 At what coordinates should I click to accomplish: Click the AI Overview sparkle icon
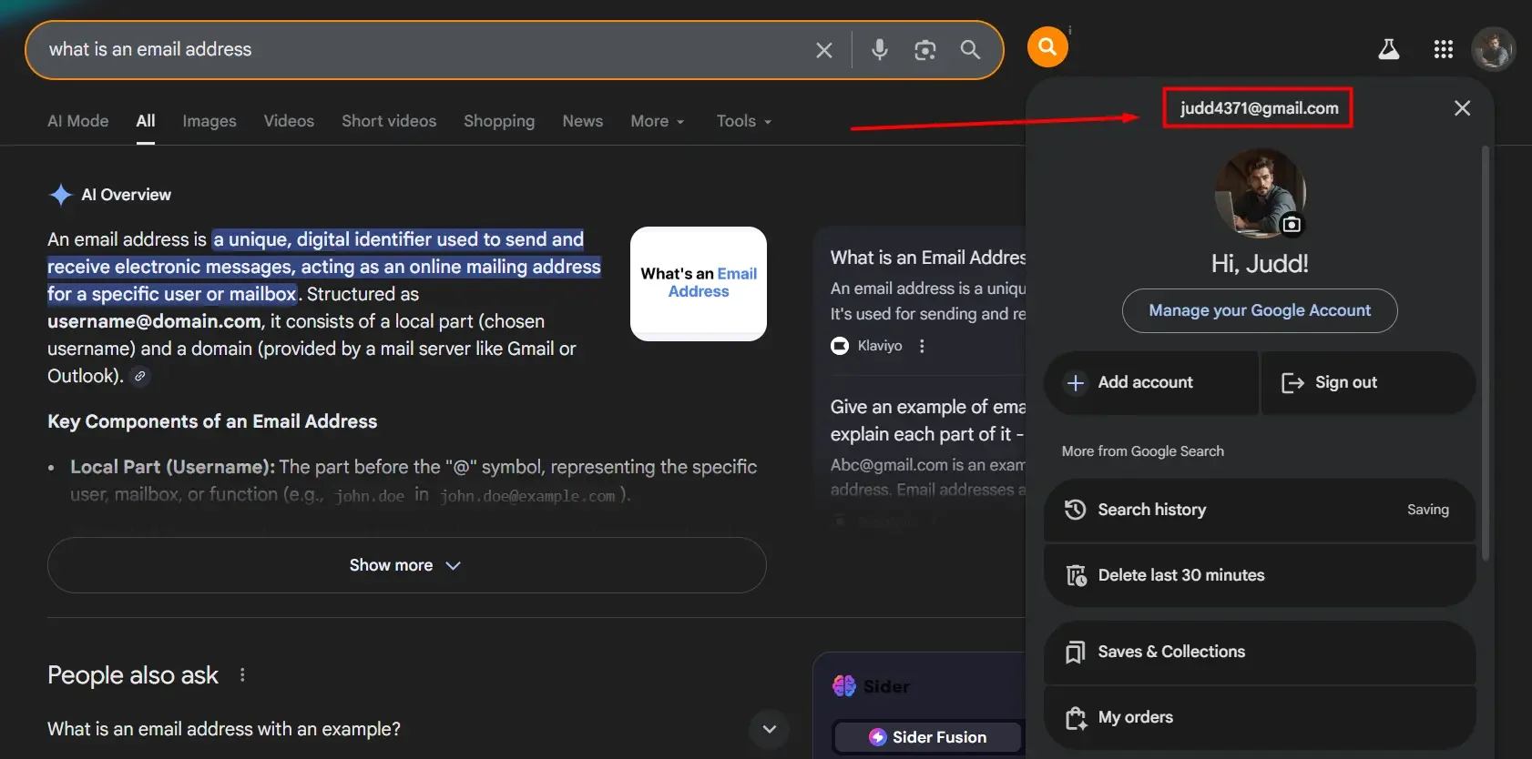point(60,195)
